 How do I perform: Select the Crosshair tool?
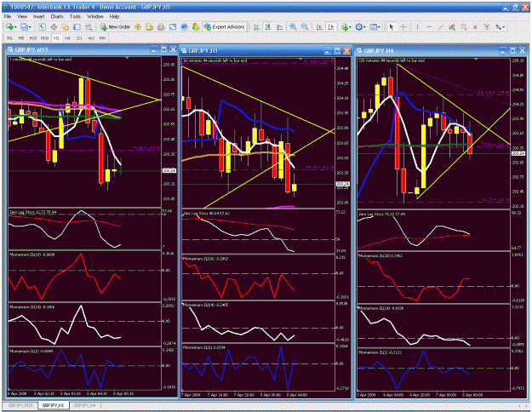(403, 26)
